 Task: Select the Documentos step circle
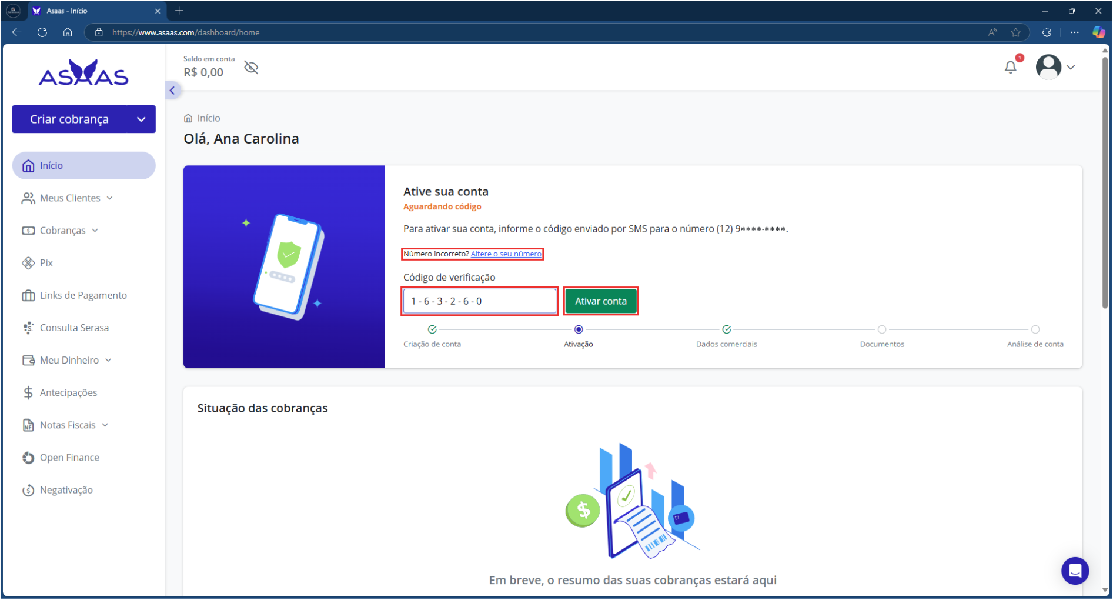(881, 329)
